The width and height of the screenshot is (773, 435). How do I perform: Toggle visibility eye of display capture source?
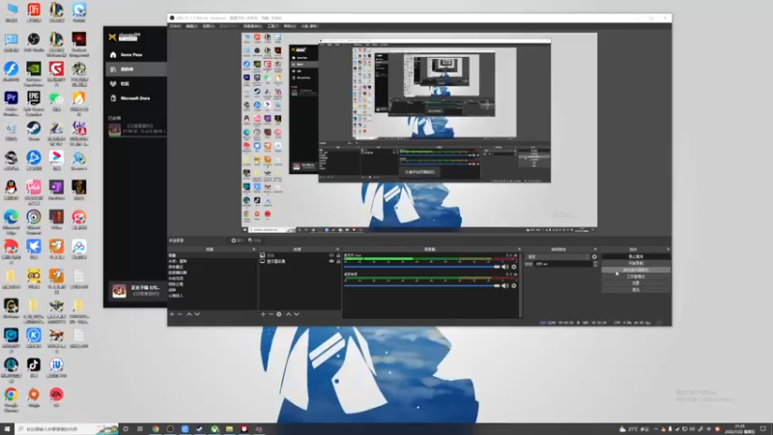tap(331, 261)
